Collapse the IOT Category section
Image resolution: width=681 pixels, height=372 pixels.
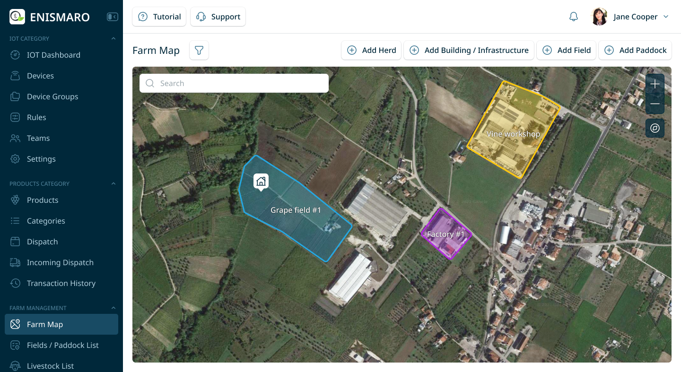click(x=113, y=39)
